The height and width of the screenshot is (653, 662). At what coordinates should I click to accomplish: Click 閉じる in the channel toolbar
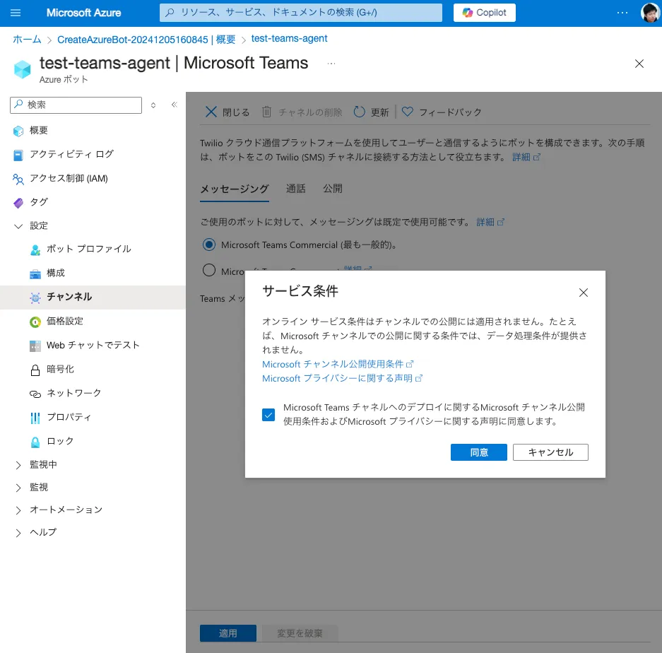point(227,112)
